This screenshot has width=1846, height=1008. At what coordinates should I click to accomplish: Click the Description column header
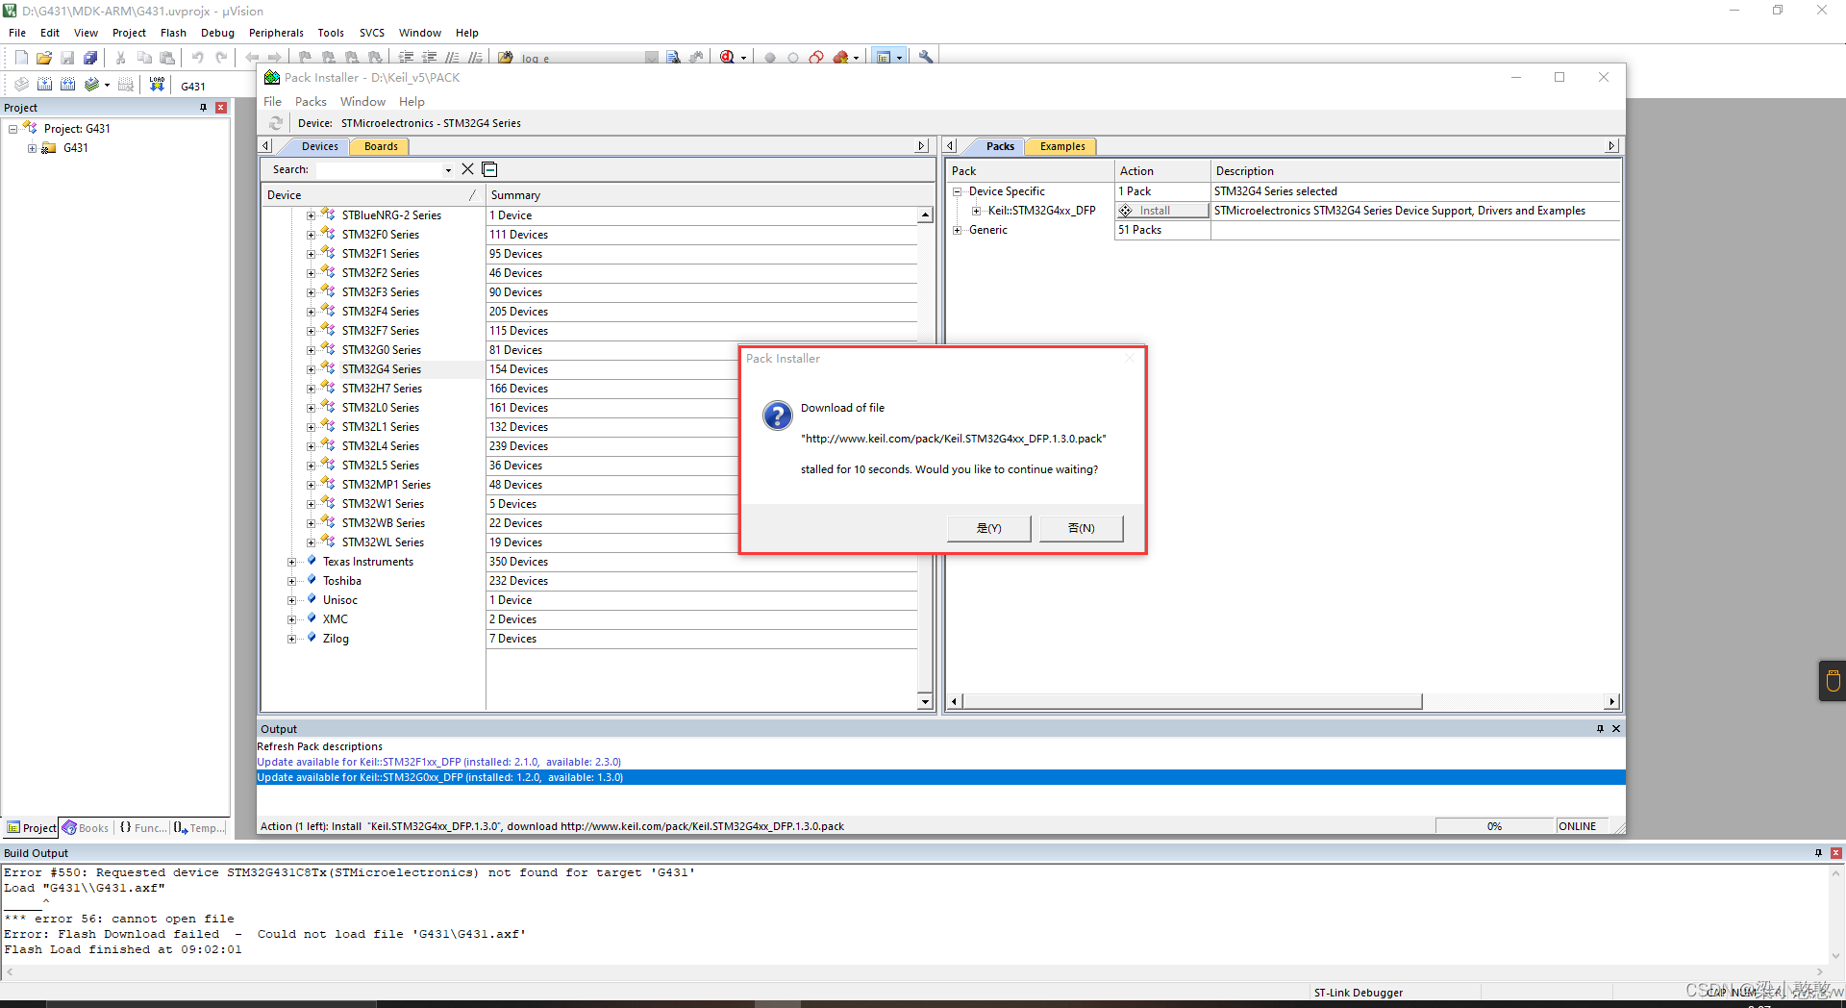pos(1415,171)
